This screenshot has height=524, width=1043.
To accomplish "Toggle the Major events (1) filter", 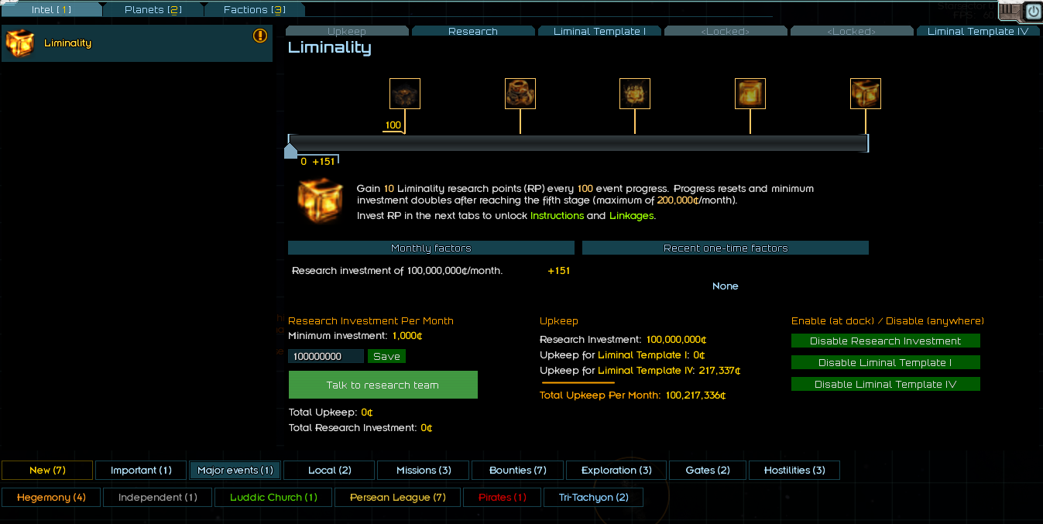I will point(235,471).
